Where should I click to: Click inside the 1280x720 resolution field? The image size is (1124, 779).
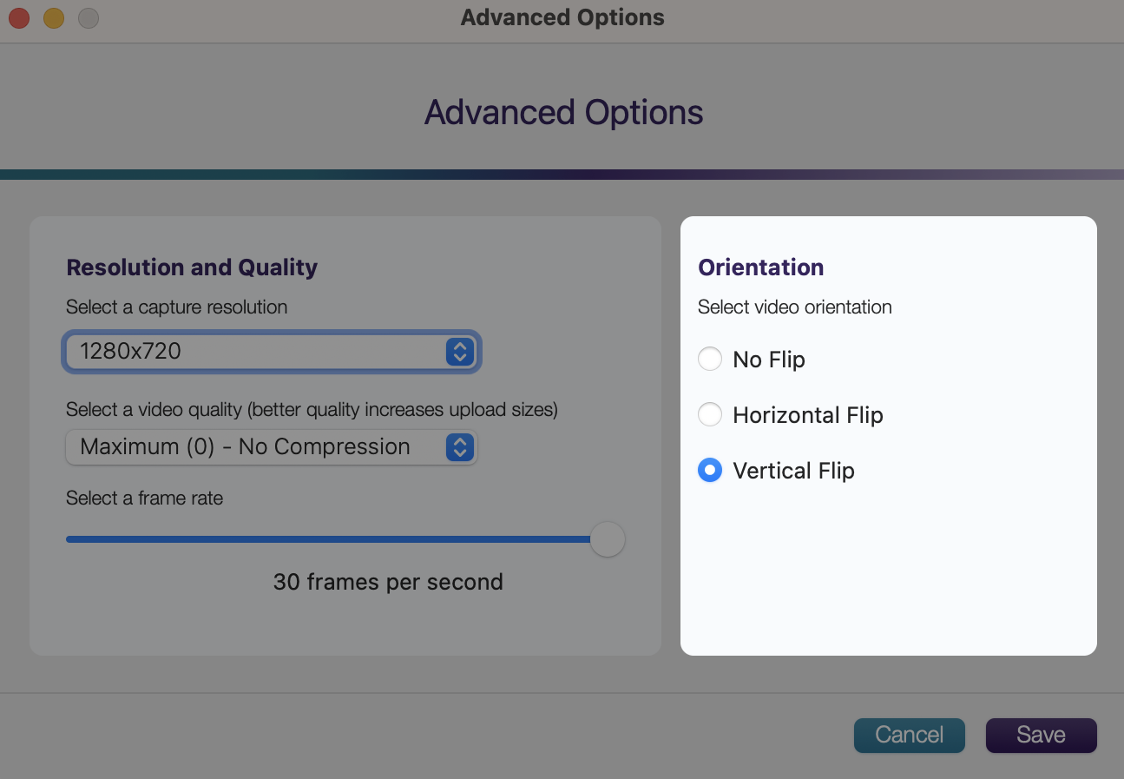pos(217,352)
